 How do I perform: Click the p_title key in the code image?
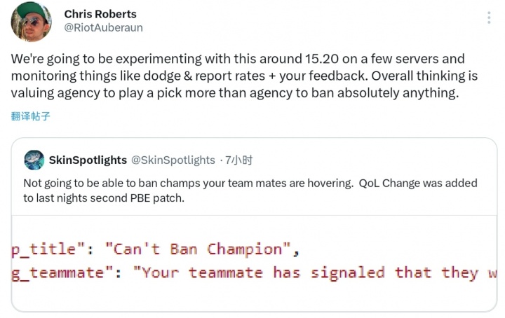(x=48, y=249)
